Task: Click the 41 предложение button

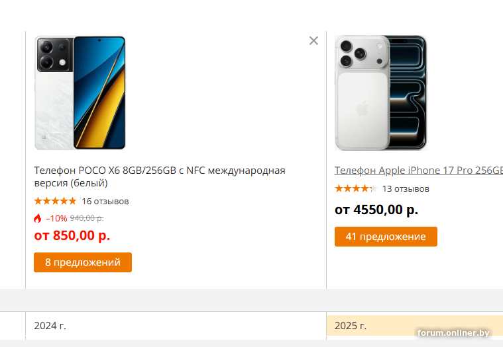Action: [386, 237]
